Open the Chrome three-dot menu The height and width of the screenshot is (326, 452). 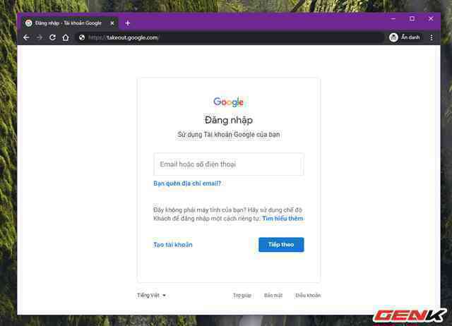click(432, 37)
